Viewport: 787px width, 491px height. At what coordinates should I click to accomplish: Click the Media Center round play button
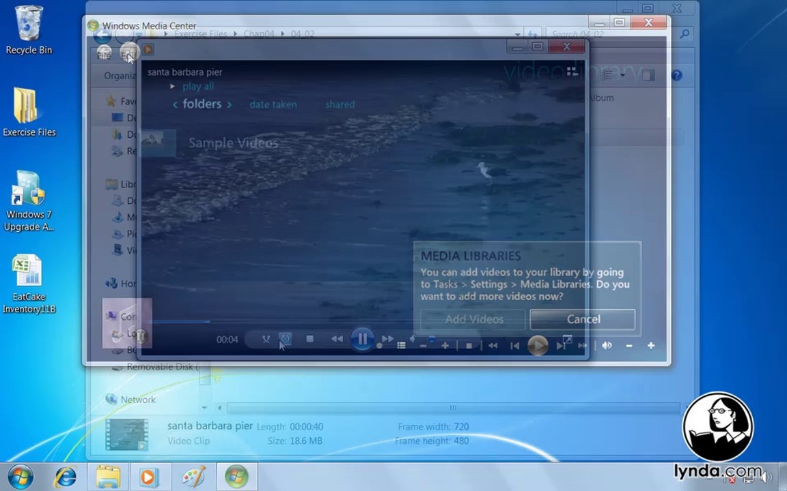coord(538,345)
